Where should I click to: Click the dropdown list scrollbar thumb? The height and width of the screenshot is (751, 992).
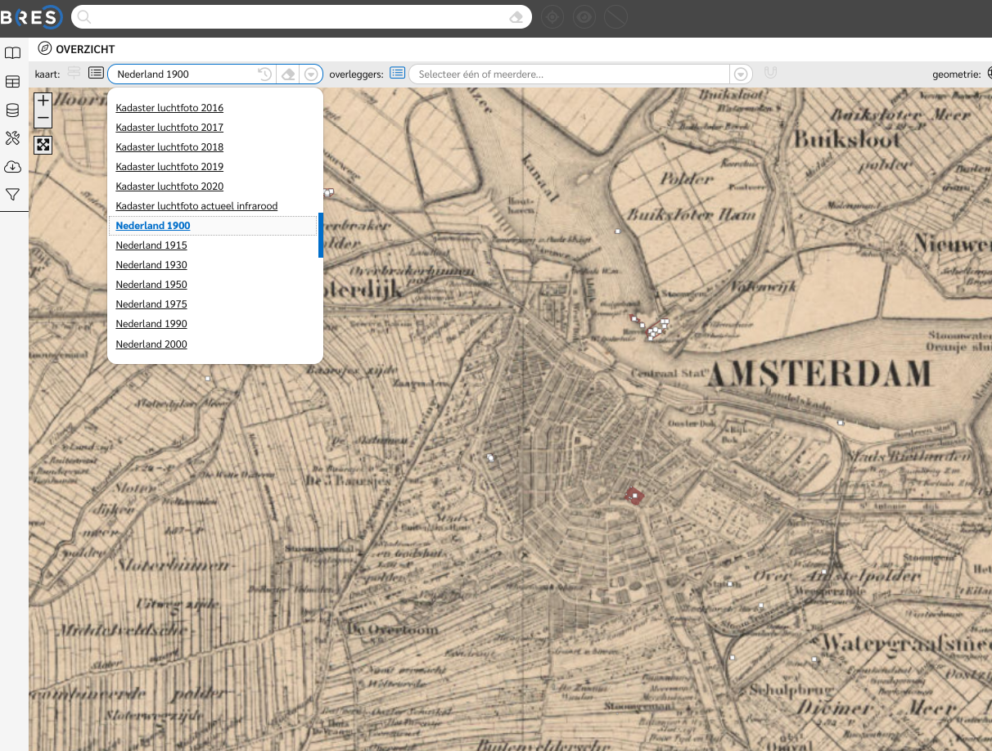[321, 236]
